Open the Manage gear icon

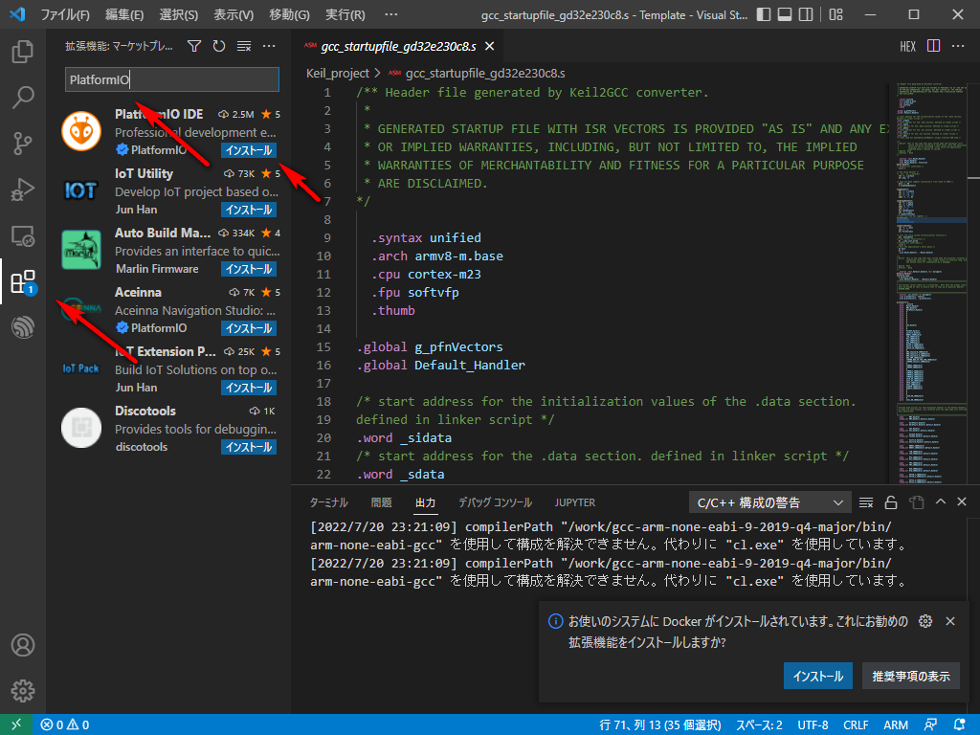point(22,690)
